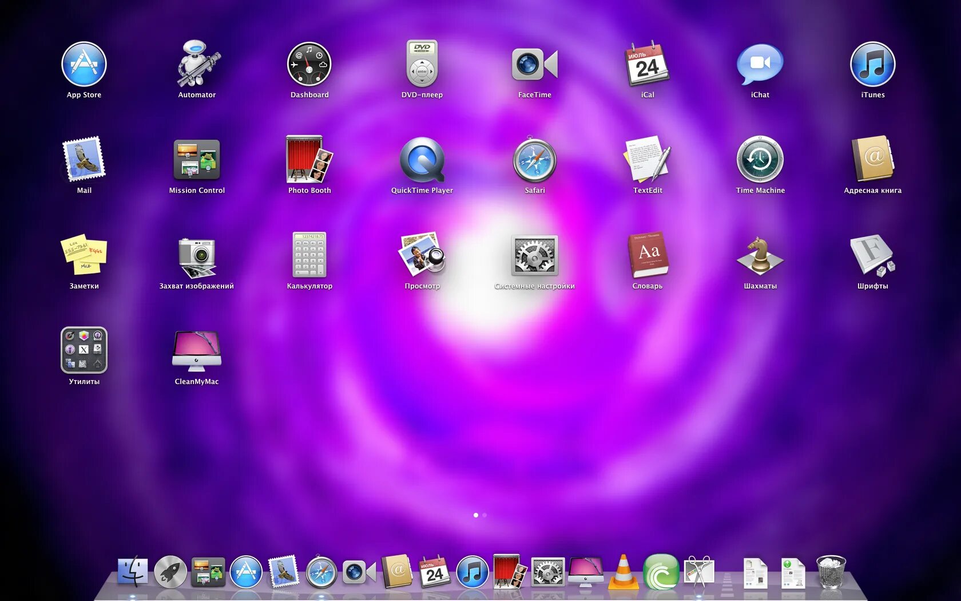Viewport: 961px width, 601px height.
Task: Launch Safari compass in the Dock
Action: 321,572
